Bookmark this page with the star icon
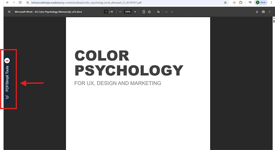275x150 pixels. [x=226, y=2]
